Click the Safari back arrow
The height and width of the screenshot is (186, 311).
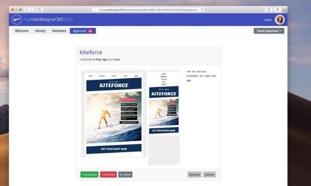26,9
